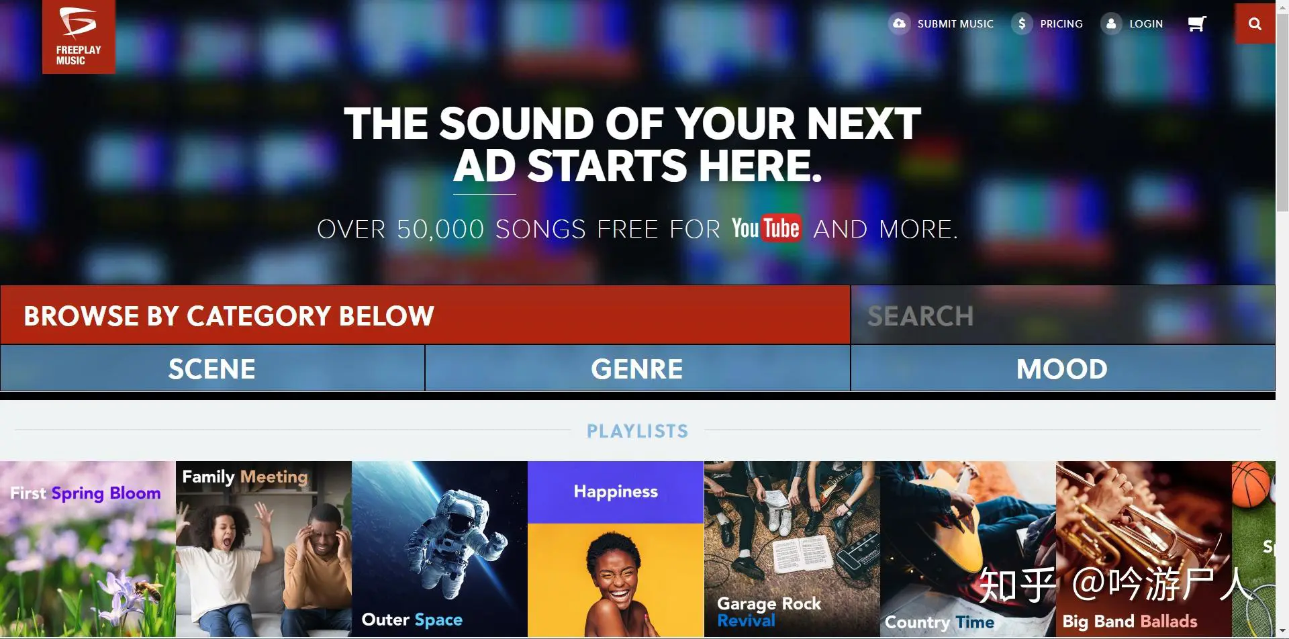The width and height of the screenshot is (1289, 639).
Task: Open the Family Meeting playlist
Action: pos(264,549)
